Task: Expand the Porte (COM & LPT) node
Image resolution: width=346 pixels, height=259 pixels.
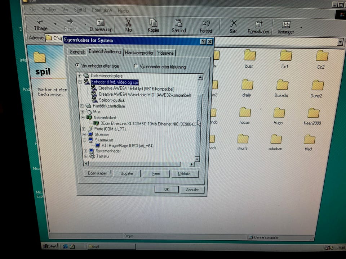Action: click(83, 129)
